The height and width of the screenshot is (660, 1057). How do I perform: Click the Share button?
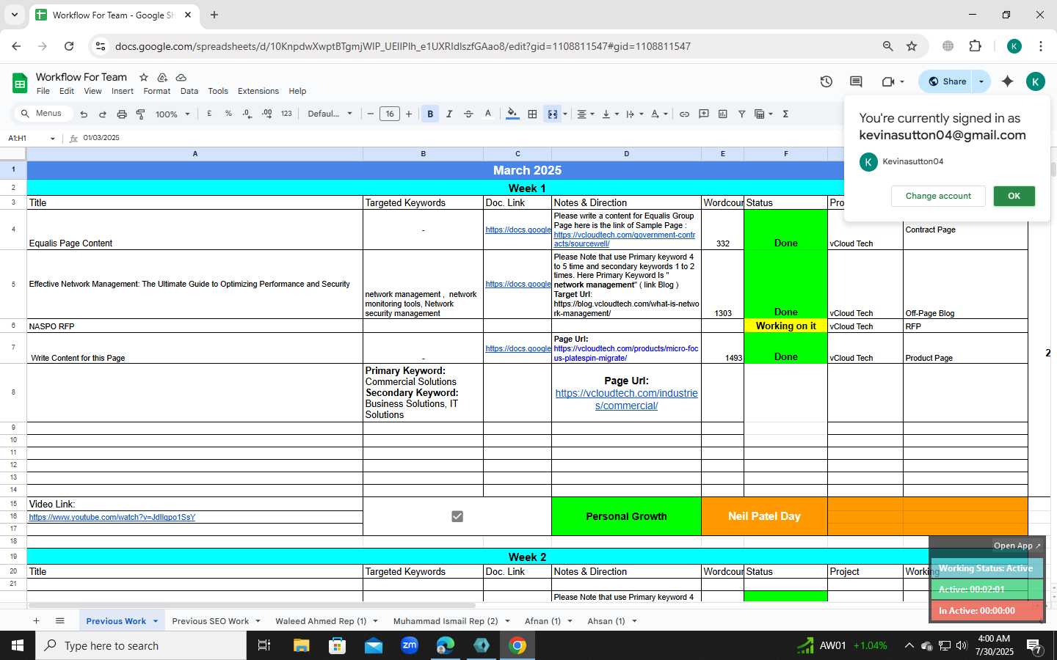pyautogui.click(x=947, y=81)
